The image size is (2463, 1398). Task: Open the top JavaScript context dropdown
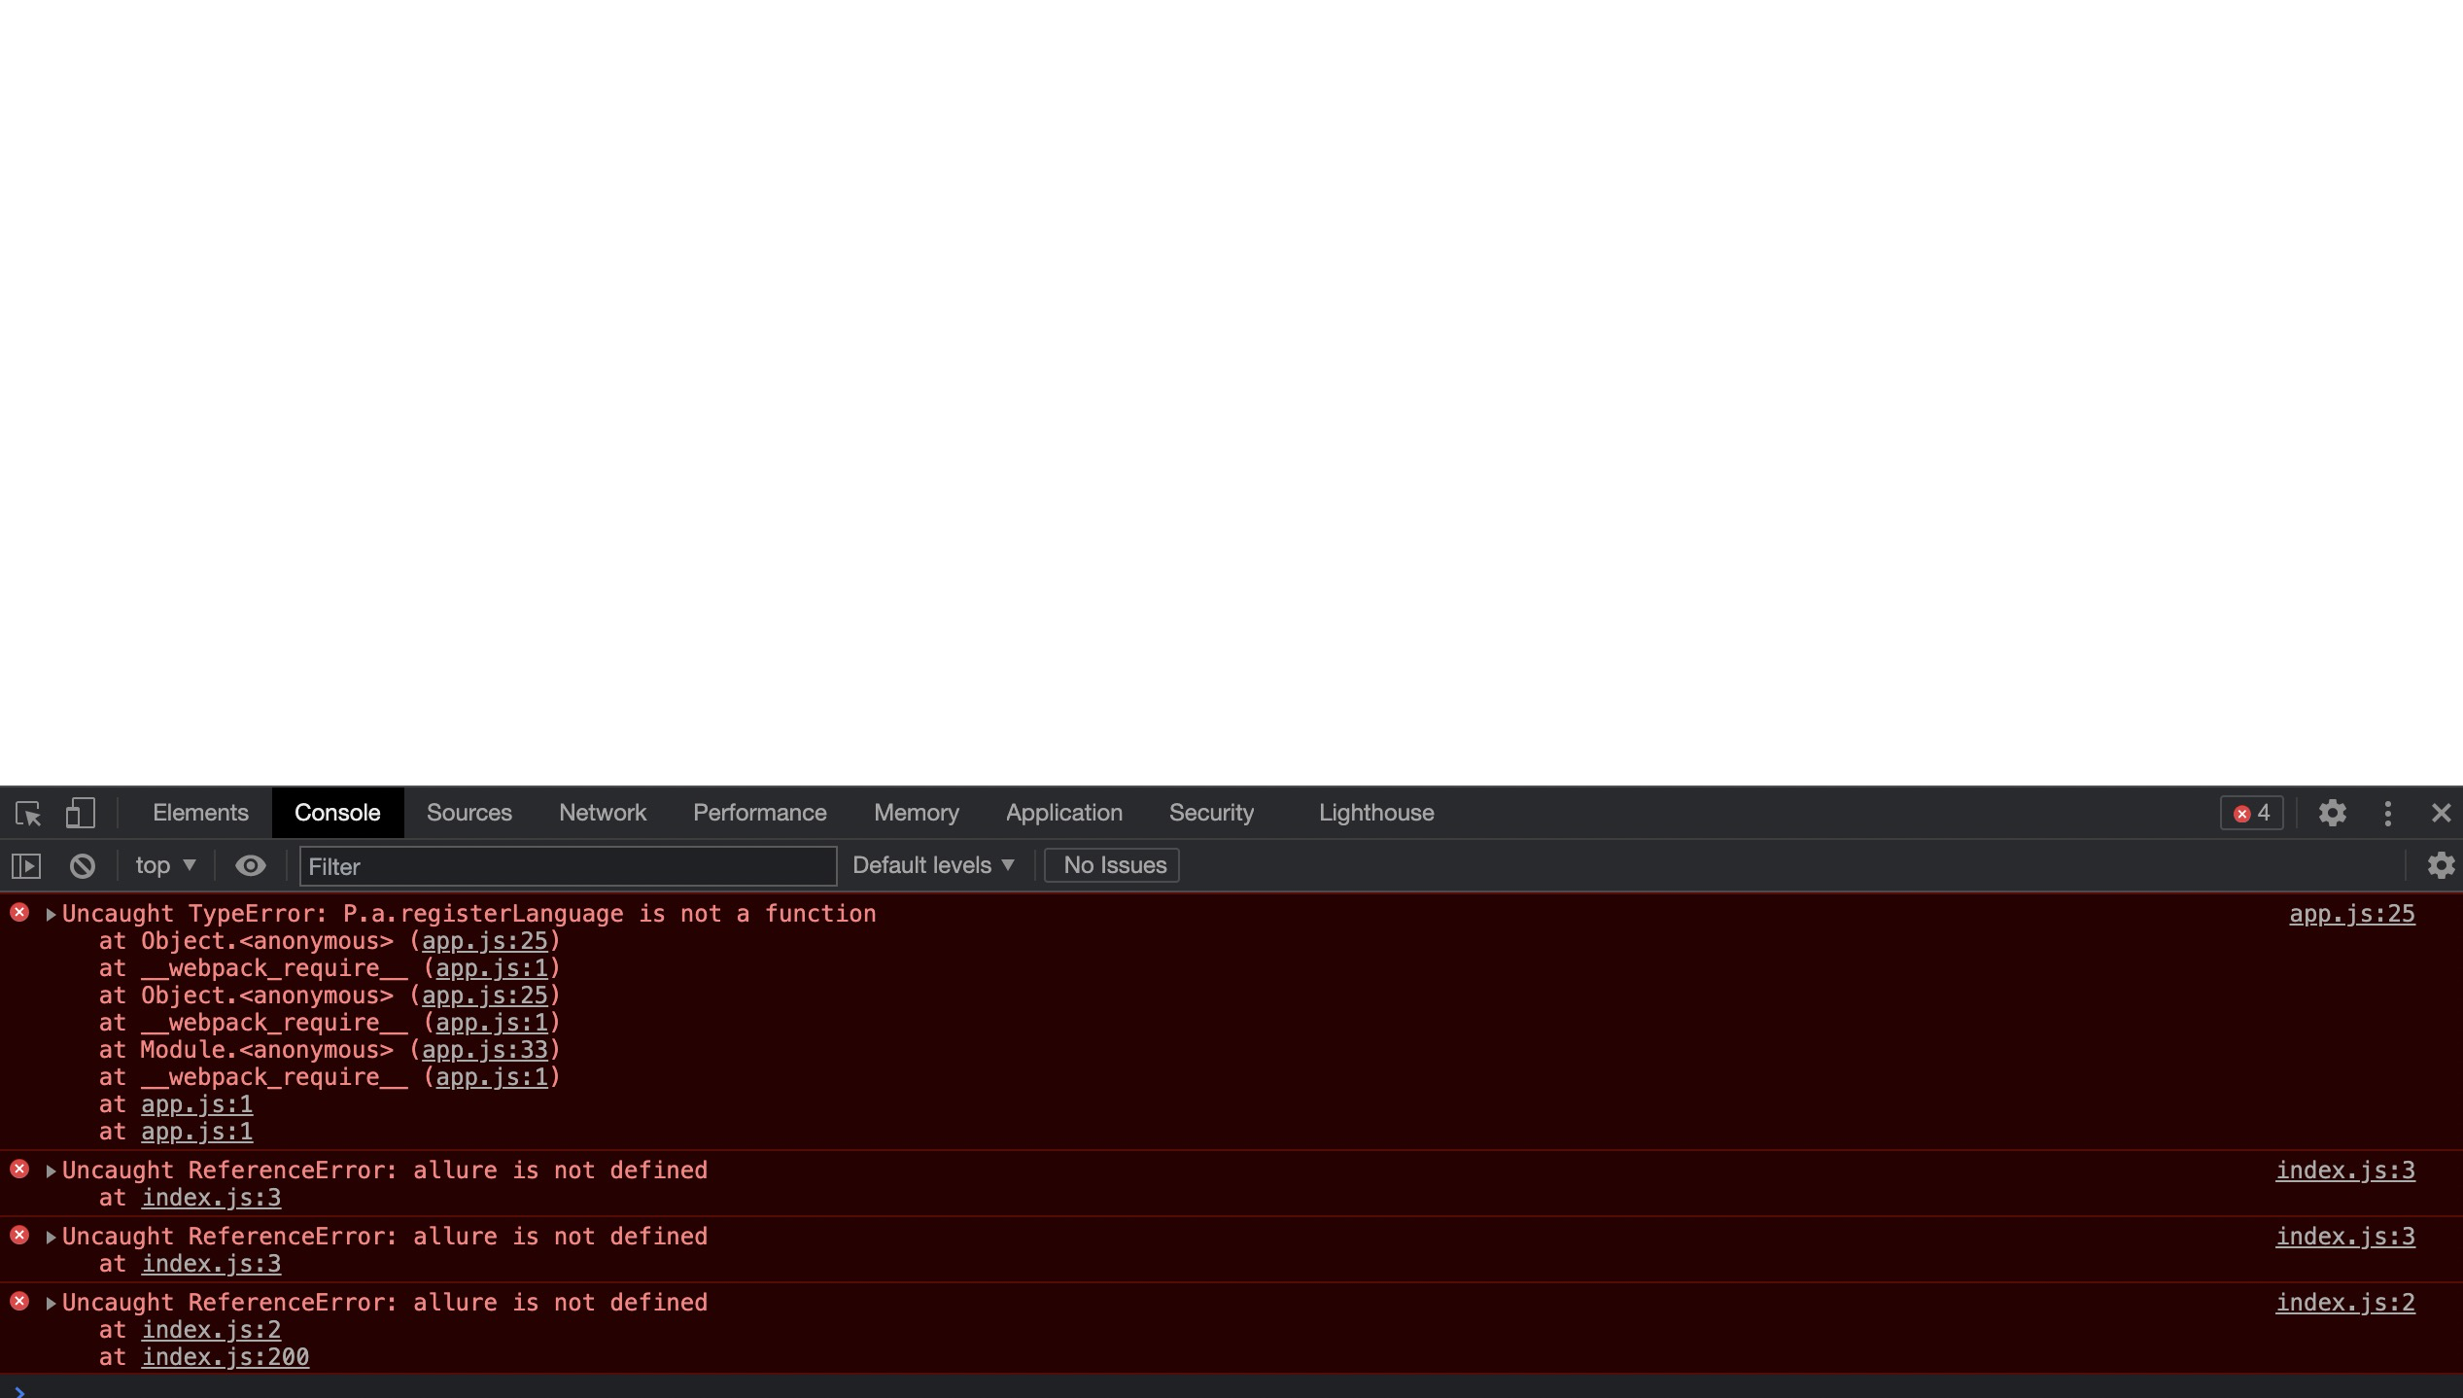tap(165, 865)
